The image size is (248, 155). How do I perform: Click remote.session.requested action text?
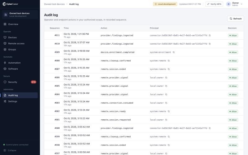(x=116, y=120)
